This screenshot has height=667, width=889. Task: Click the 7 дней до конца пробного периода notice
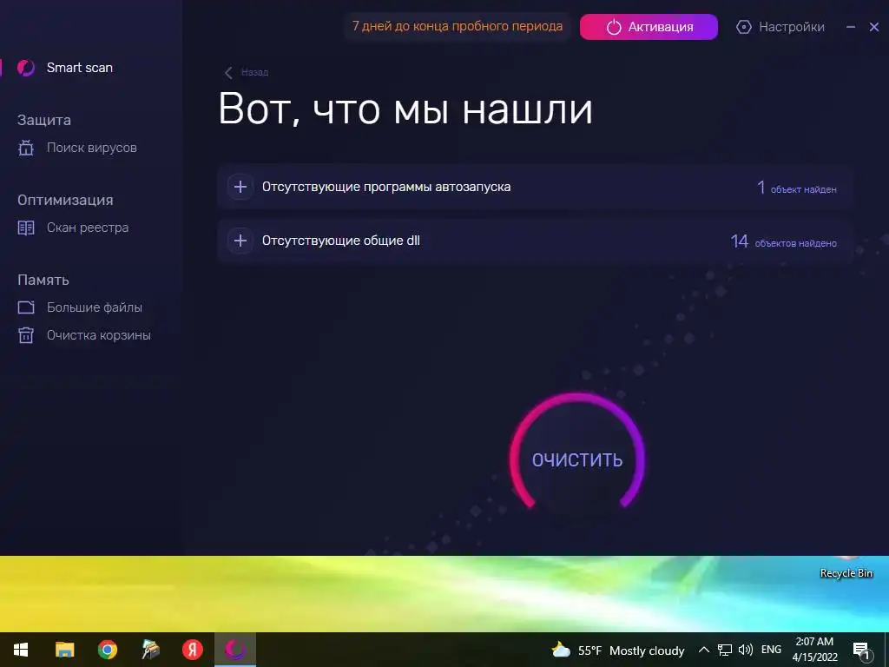[457, 26]
